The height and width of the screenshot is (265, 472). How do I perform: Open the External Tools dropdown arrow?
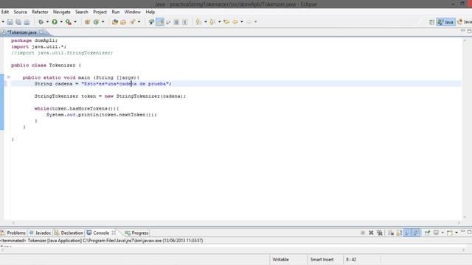point(75,22)
